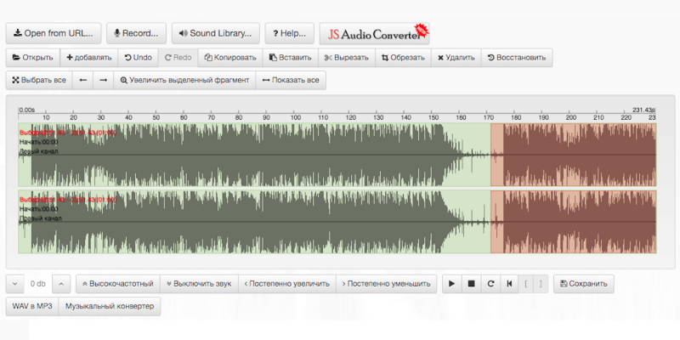
Task: Open the Музыкальный конвертер link
Action: point(110,306)
